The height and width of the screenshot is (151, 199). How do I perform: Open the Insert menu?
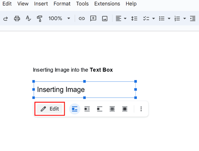pos(41,4)
